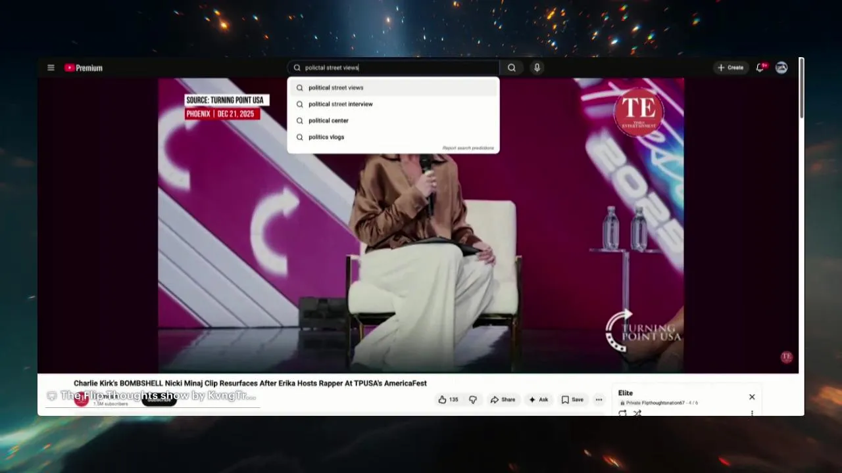Click 'Report search predictions' link
842x473 pixels.
[x=468, y=148]
